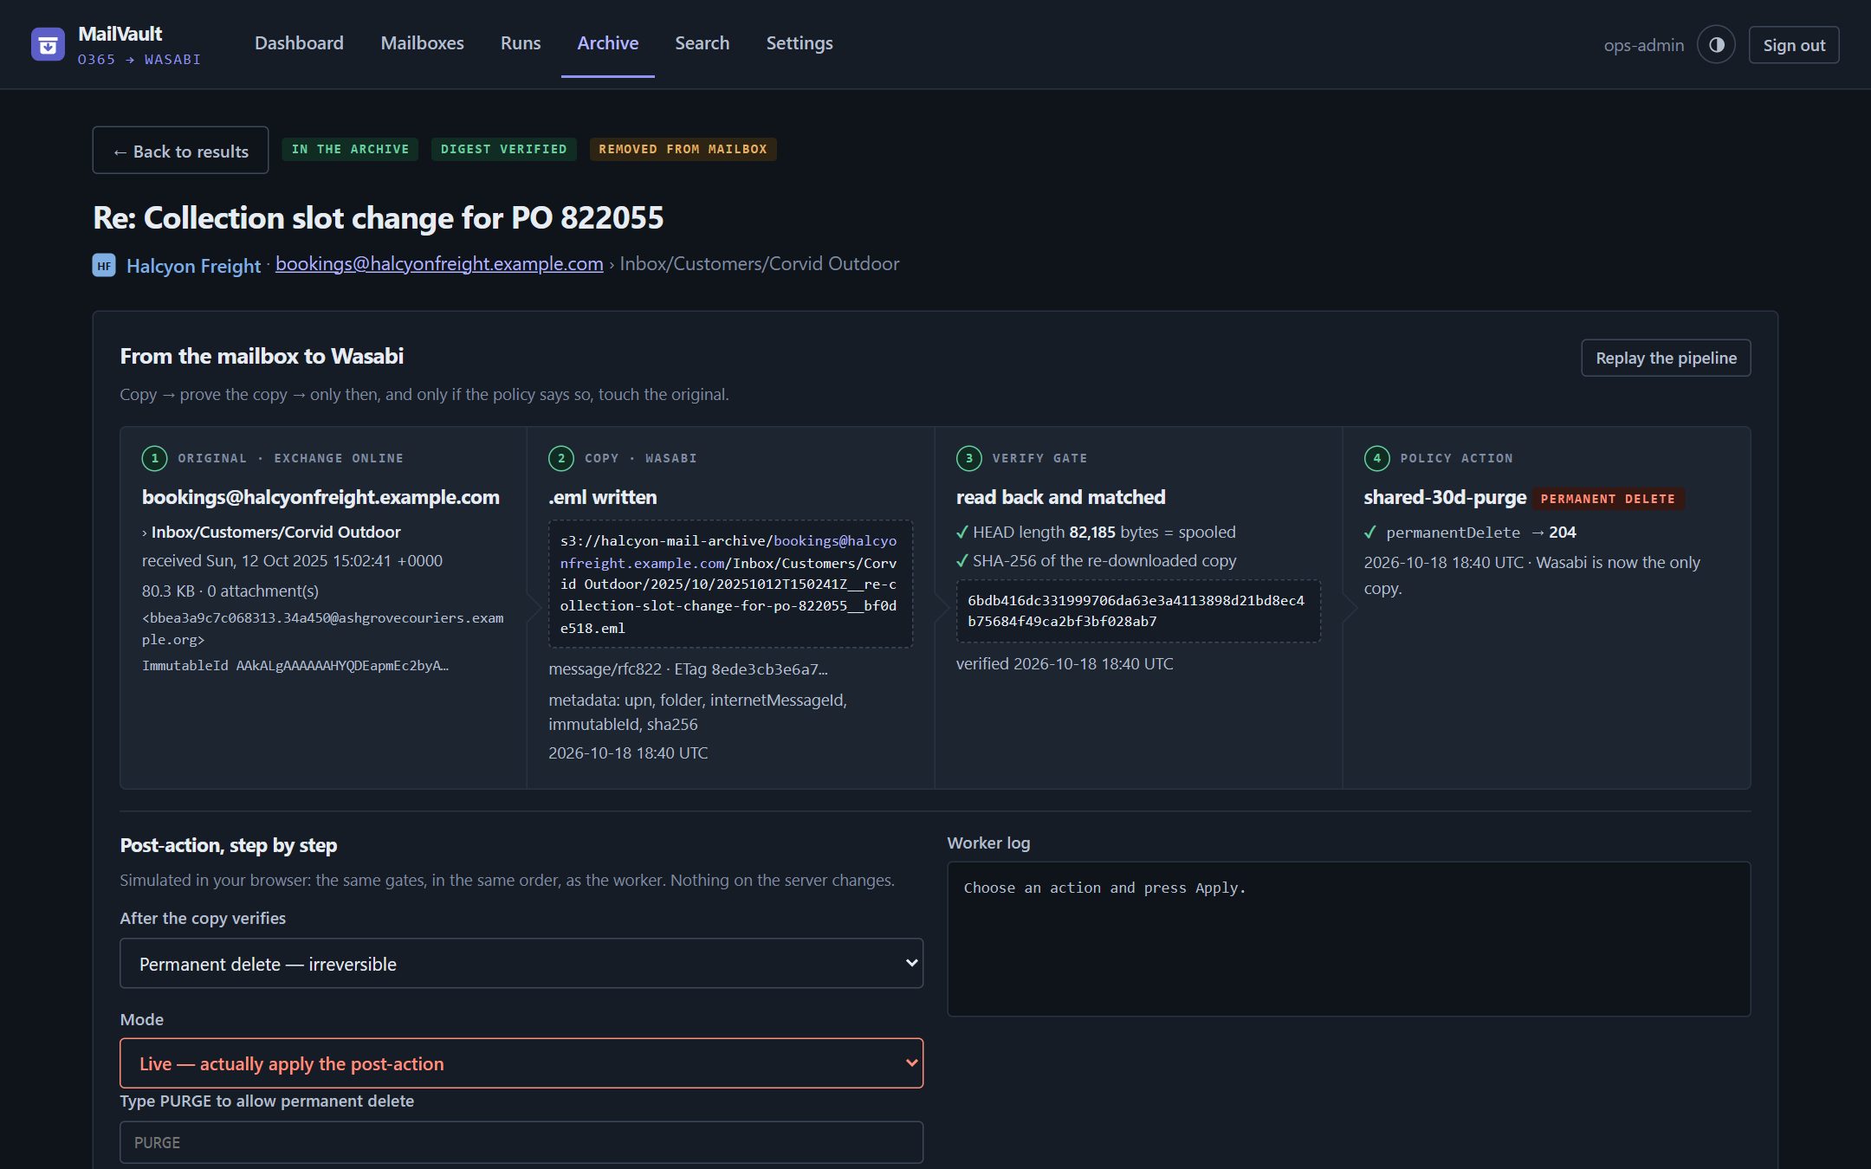Click the checkmark next to HEAD length
This screenshot has width=1871, height=1169.
tap(961, 533)
